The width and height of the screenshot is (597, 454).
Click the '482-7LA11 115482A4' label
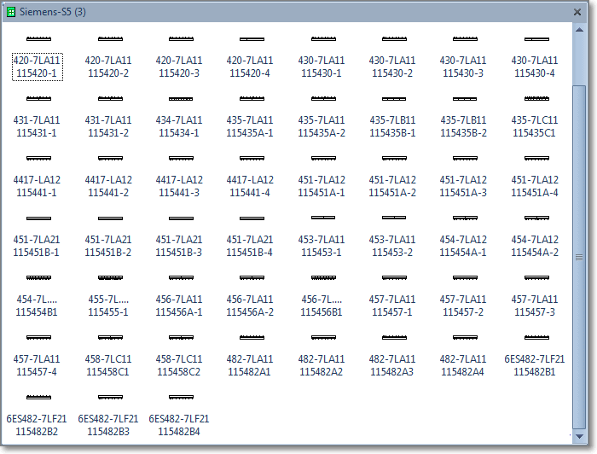(463, 365)
